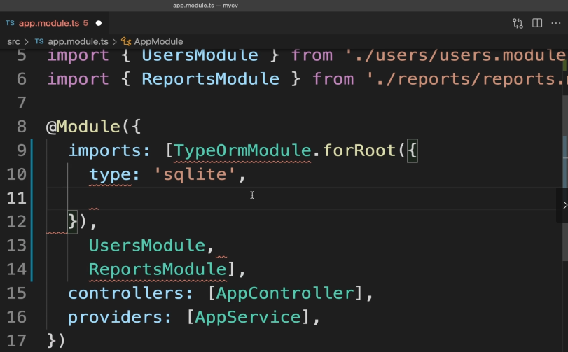The image size is (568, 352).
Task: Open the AppModule breadcrumb symbol
Action: coord(158,41)
